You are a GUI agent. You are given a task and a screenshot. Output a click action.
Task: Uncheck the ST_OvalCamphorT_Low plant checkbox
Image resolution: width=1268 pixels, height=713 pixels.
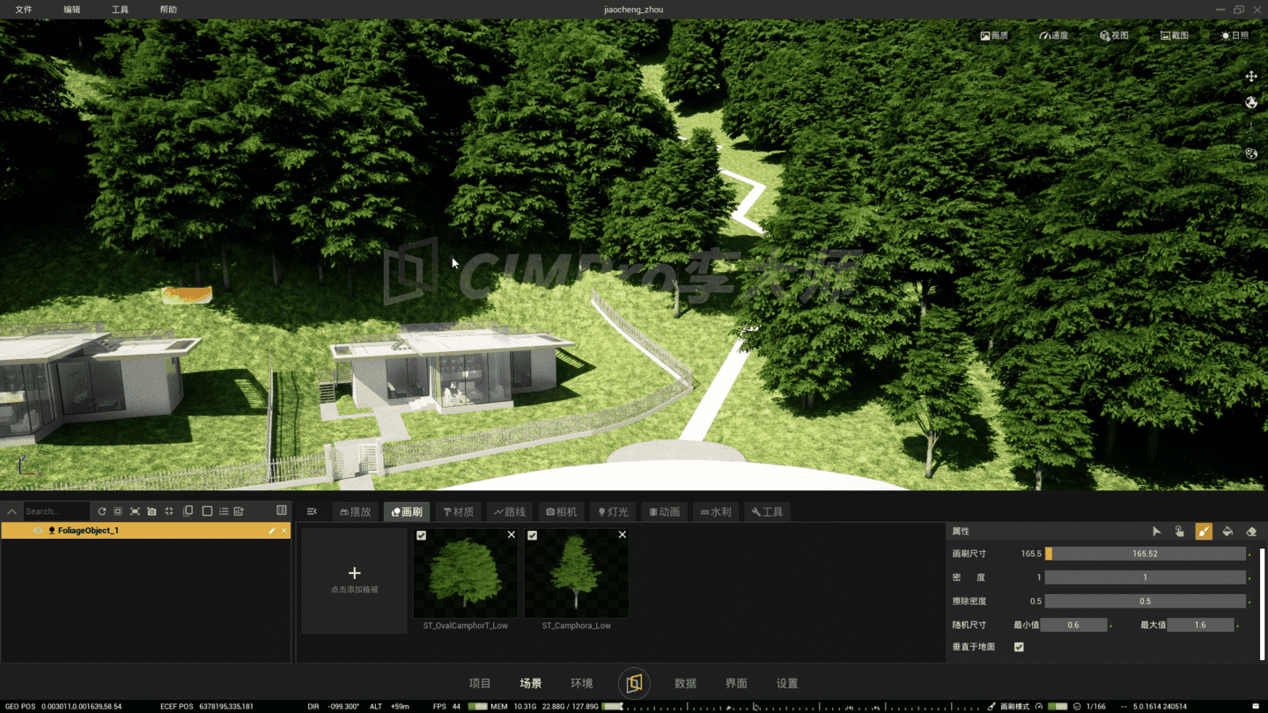pos(421,535)
